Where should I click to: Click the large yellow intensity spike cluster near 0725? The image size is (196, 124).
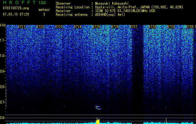pos(98,121)
